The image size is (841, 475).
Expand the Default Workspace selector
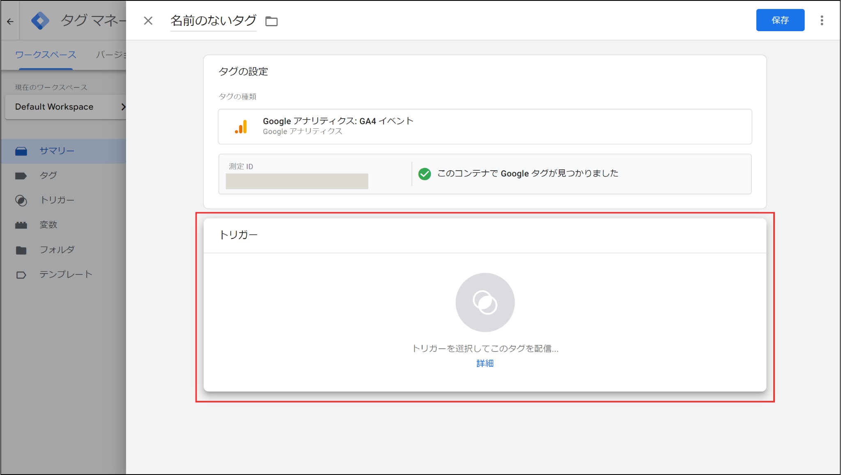[x=66, y=107]
